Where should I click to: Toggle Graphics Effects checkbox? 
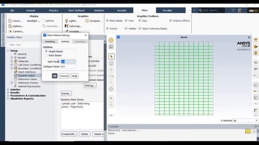click(171, 21)
